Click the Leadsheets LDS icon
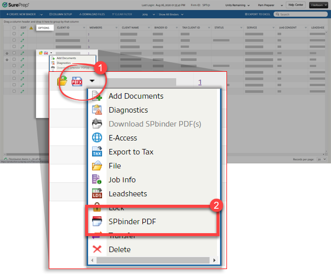Image resolution: width=331 pixels, height=277 pixels. 97,193
